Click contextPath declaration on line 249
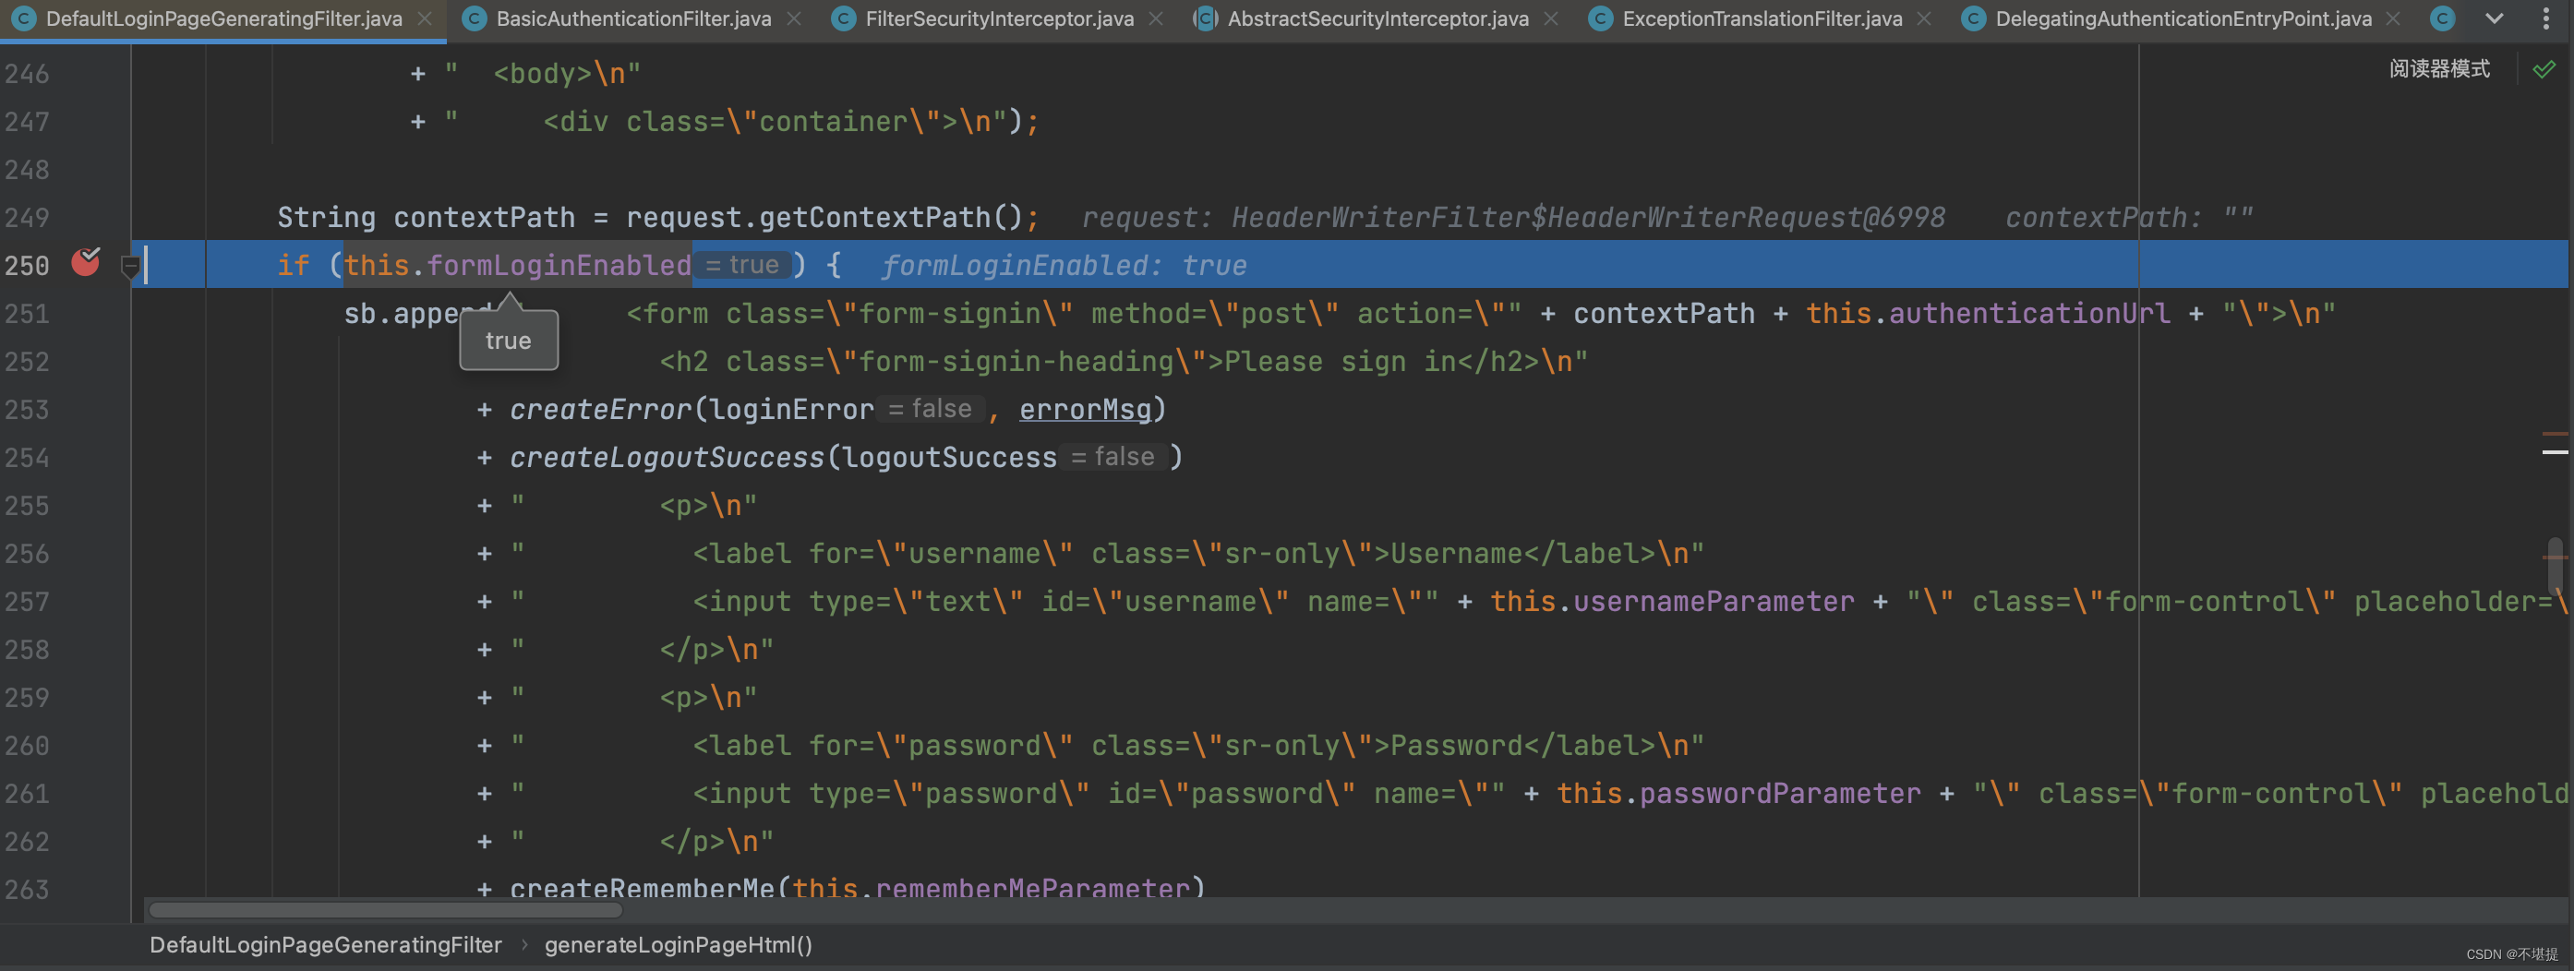The width and height of the screenshot is (2574, 971). click(x=485, y=218)
